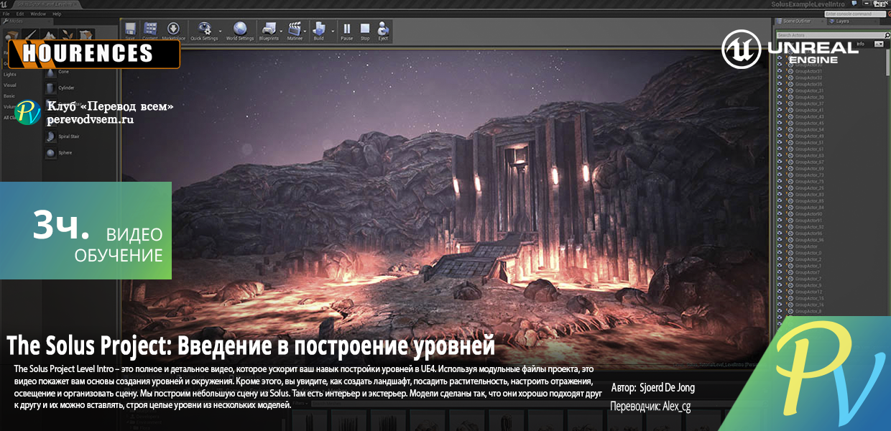Open World Settings globe icon
Viewport: 891px width, 431px height.
coord(240,29)
